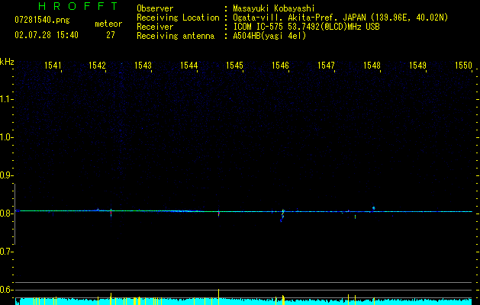Image resolution: width=480 pixels, height=305 pixels.
Task: Click the meteor echo blob just after 1546
Action: tap(282, 215)
